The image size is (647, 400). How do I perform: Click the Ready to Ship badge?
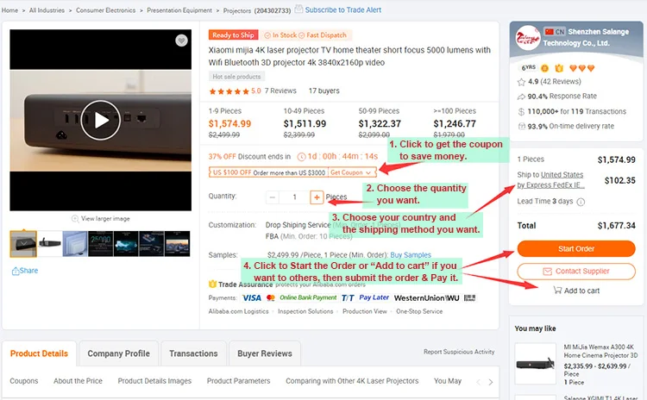pyautogui.click(x=234, y=35)
